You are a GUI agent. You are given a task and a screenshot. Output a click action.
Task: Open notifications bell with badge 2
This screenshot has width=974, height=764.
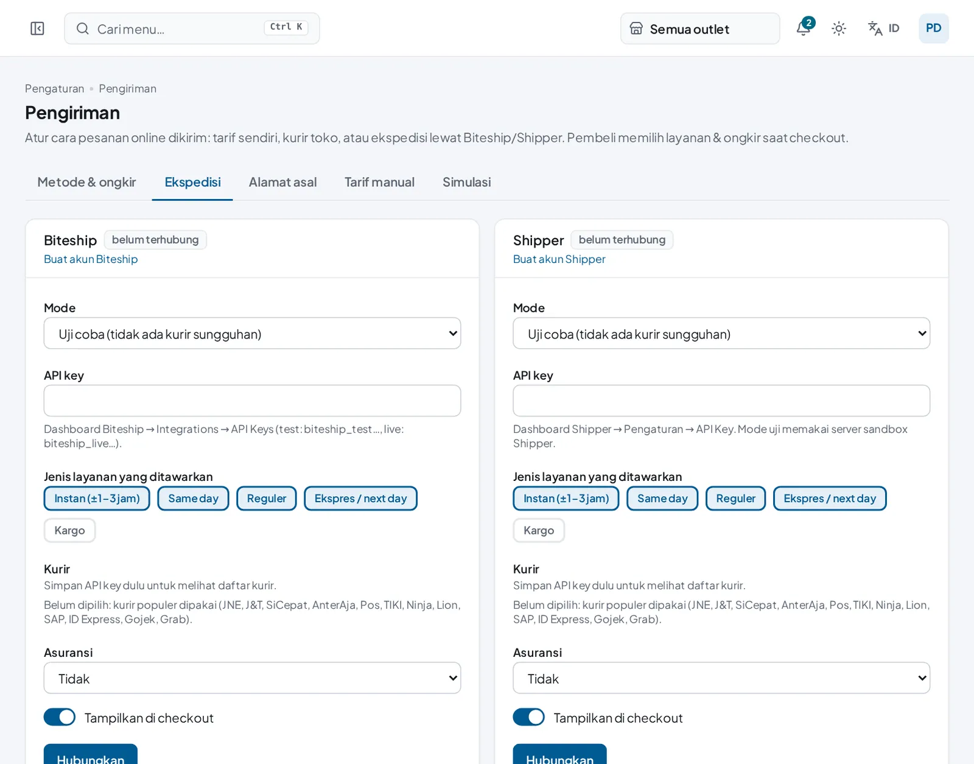pos(804,28)
